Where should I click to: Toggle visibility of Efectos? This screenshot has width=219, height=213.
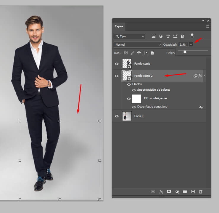129,84
